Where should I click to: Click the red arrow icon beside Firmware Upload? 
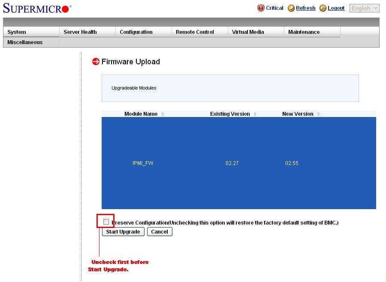click(x=96, y=62)
